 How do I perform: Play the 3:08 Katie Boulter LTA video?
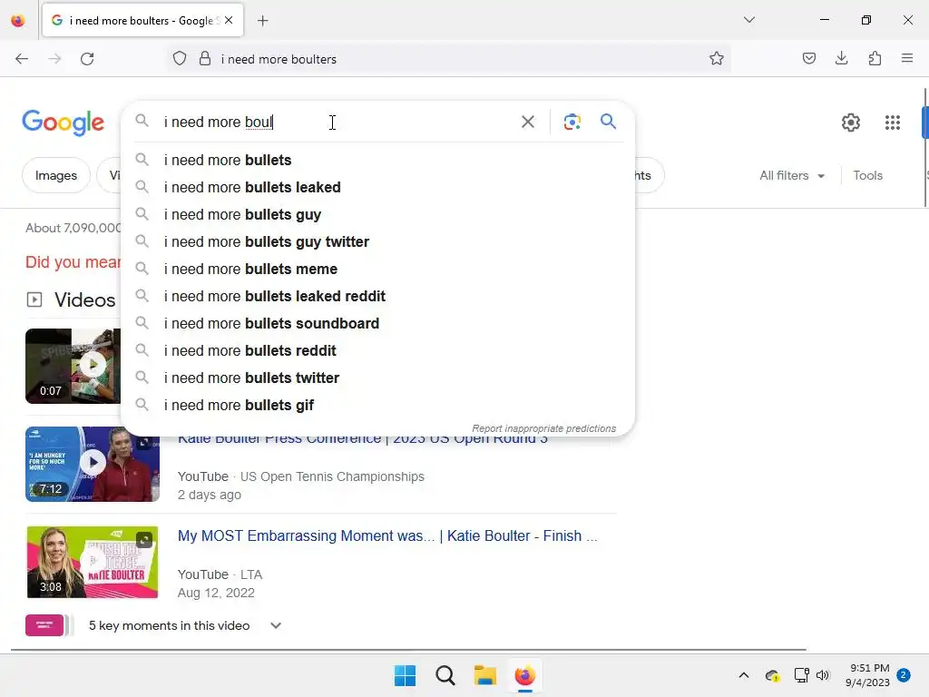pyautogui.click(x=93, y=562)
